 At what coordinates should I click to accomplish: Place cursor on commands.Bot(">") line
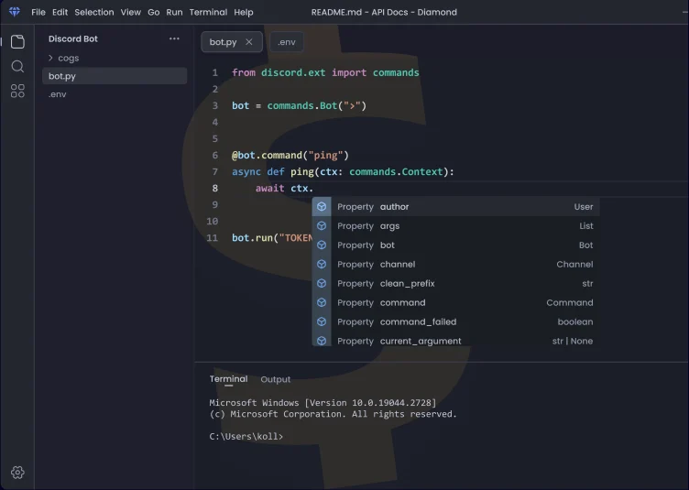click(x=300, y=106)
